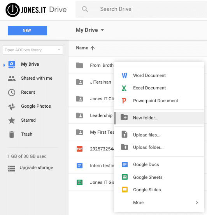Click the green Excel Document X icon

click(x=124, y=88)
